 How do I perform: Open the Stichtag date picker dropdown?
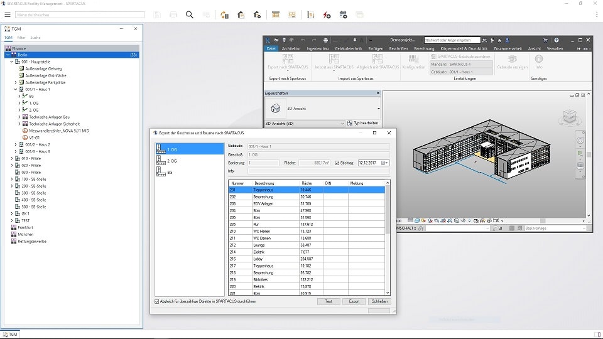tap(386, 163)
